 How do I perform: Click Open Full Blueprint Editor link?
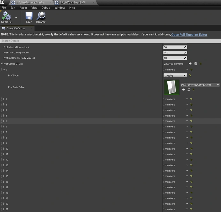(x=189, y=35)
